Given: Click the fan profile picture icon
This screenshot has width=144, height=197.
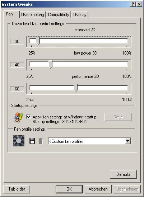Looking at the screenshot, I should 19,141.
